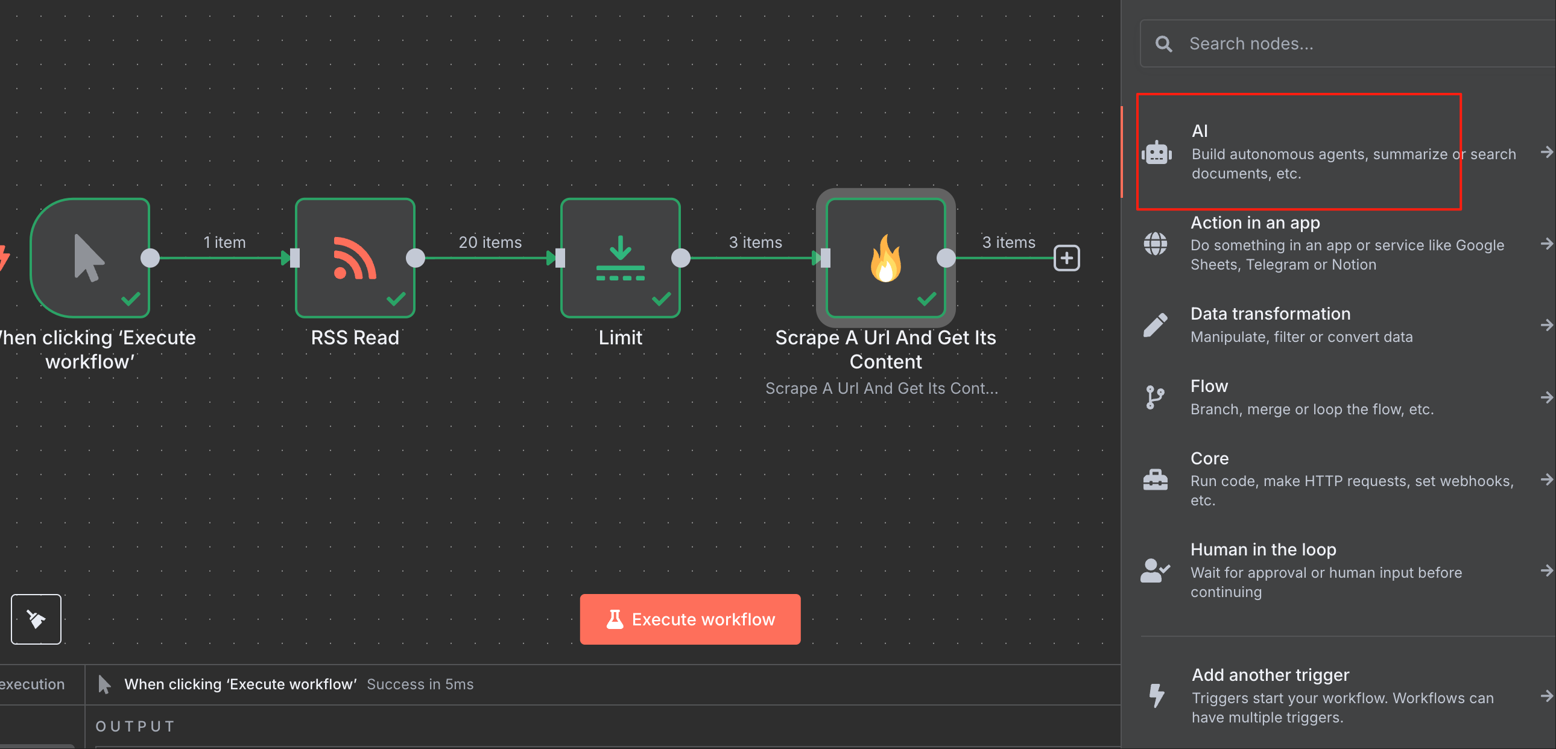Click the AI robot icon
Viewport: 1556px width, 749px height.
[1156, 152]
